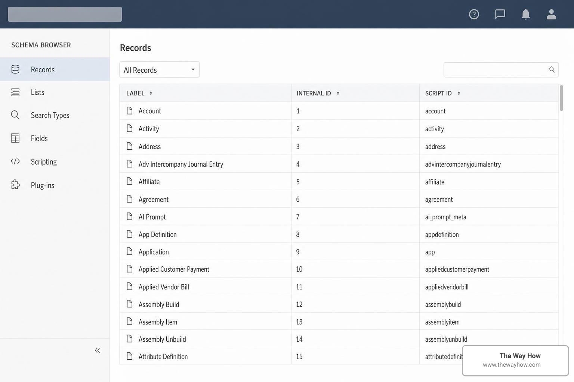This screenshot has height=382, width=574.
Task: Click the Attribute Definition label text
Action: [163, 357]
